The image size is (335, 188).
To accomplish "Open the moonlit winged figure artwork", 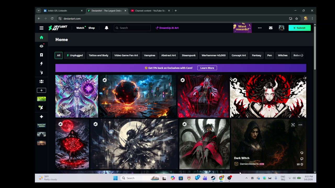I will 134,144.
